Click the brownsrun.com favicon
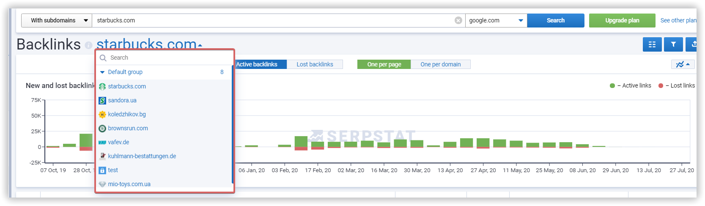Viewport: 705px width, 206px height. tap(102, 128)
